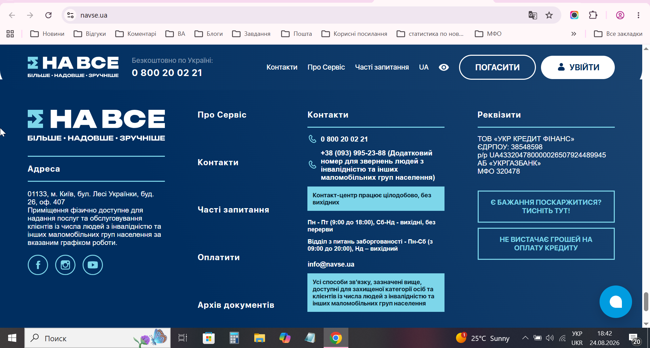The width and height of the screenshot is (650, 348).
Task: Click the info@navse.ua email link
Action: point(331,264)
